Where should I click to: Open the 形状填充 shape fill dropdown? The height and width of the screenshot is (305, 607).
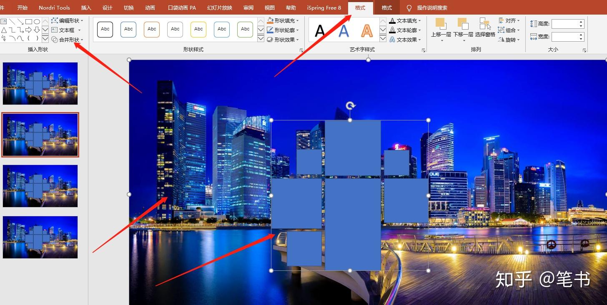point(283,20)
